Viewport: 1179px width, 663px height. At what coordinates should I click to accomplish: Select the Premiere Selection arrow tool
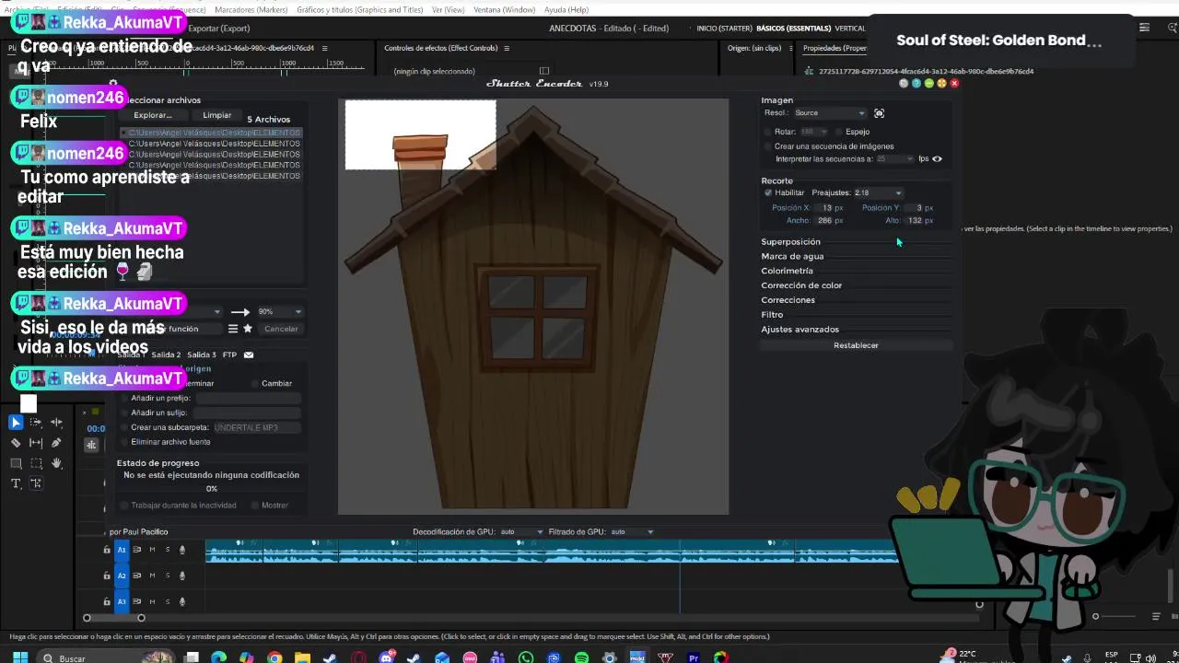coord(16,423)
